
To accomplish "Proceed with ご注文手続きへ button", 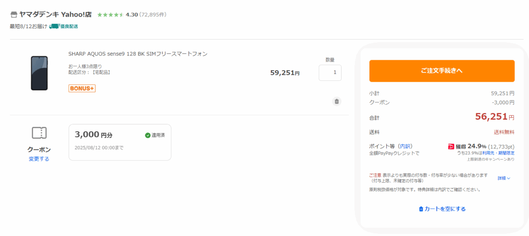I will 442,71.
